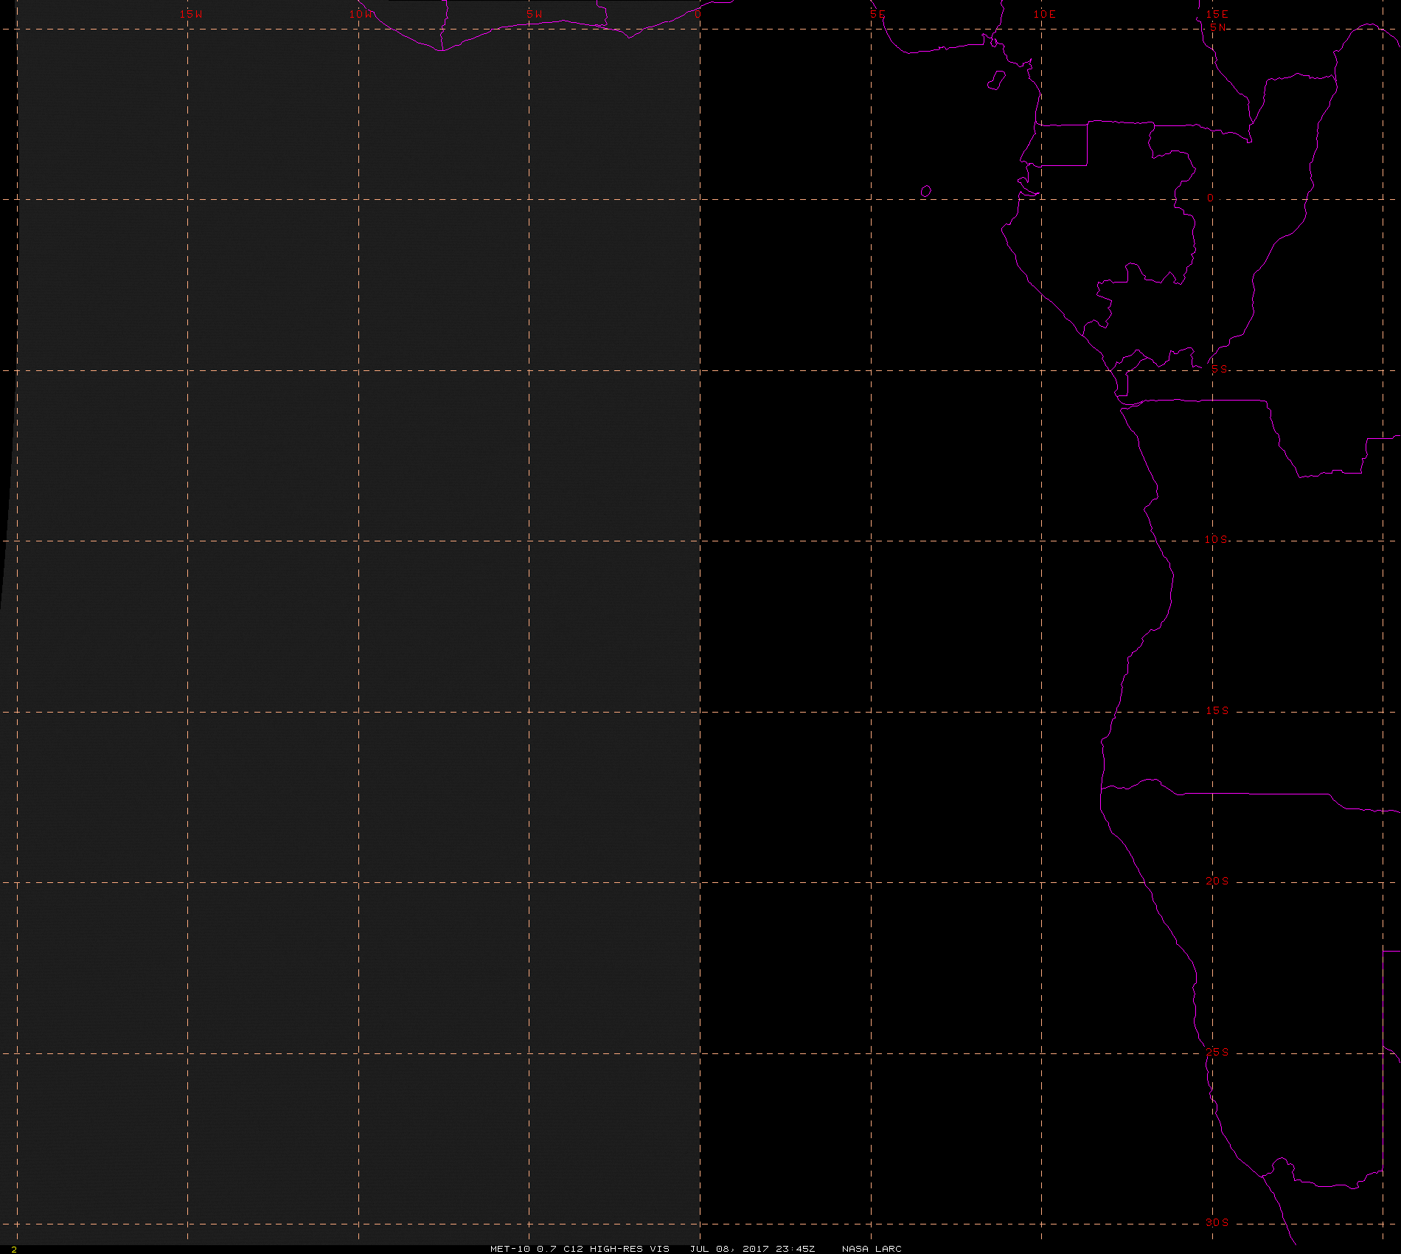
Task: Click the MET-10 0.7 C12 HIGH-RES VIS caption
Action: [580, 1248]
